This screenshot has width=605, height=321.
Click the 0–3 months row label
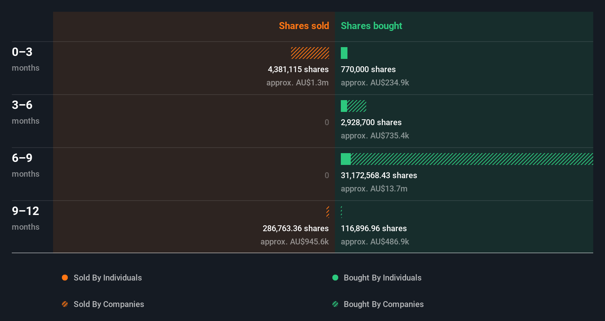pos(25,59)
